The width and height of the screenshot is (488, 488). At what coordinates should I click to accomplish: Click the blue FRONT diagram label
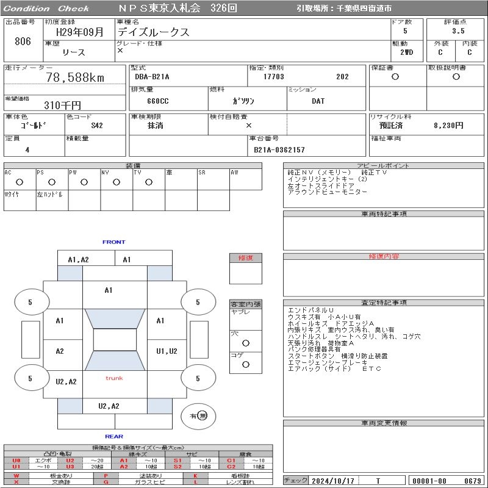click(113, 242)
